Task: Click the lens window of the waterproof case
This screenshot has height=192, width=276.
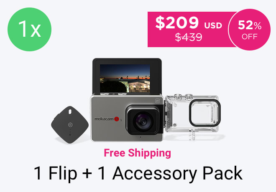Action: coord(205,113)
